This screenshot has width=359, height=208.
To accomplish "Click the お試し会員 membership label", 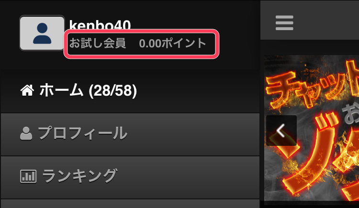I will coord(98,43).
